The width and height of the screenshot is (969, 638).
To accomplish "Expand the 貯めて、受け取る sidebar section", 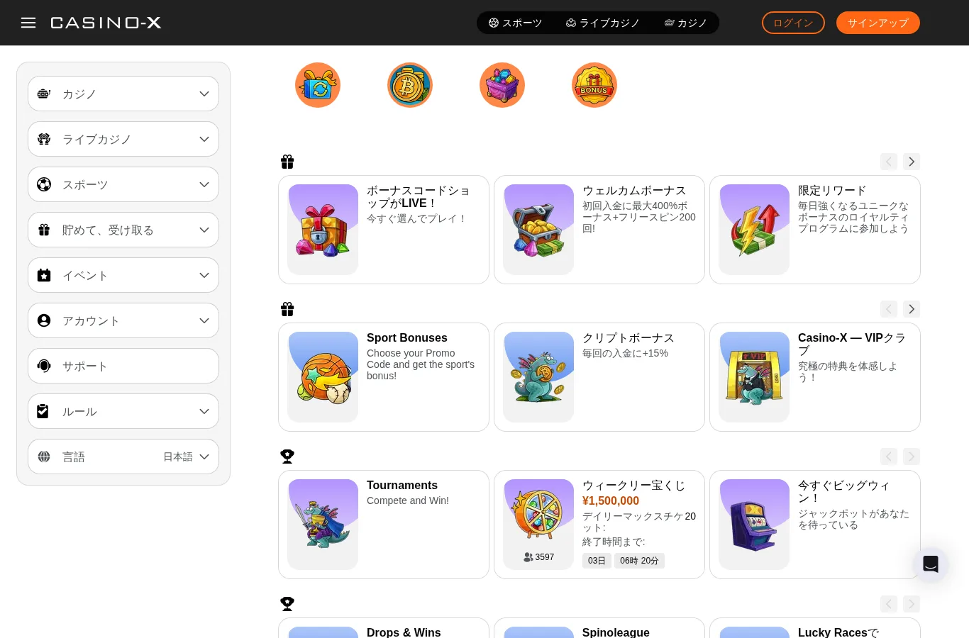I will pyautogui.click(x=123, y=230).
